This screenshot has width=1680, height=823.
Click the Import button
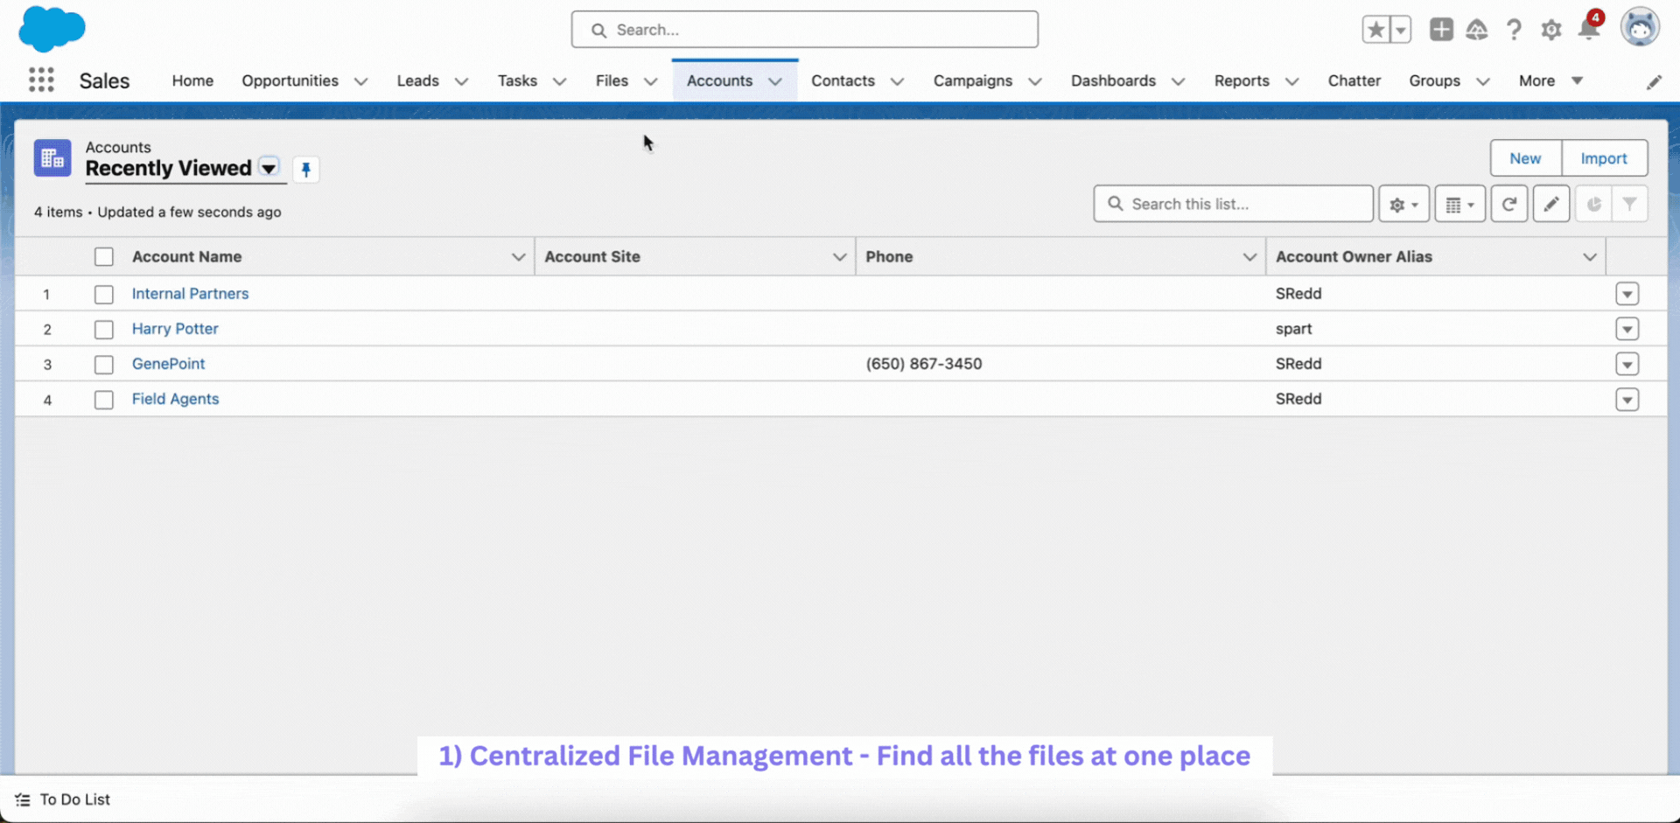tap(1604, 158)
